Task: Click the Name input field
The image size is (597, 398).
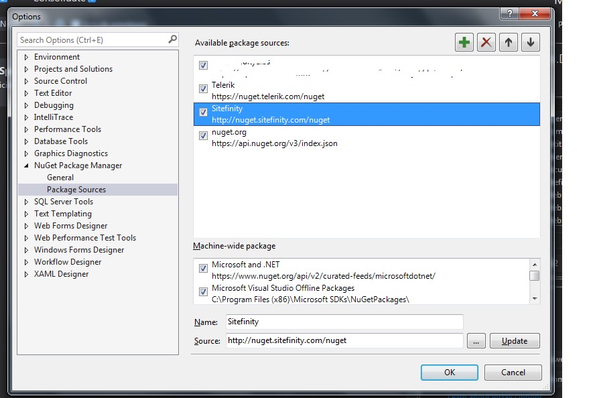Action: click(344, 322)
